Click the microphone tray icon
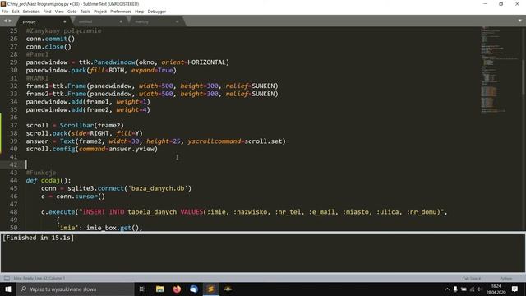Viewport: 526px width, 296px height. tap(455, 289)
